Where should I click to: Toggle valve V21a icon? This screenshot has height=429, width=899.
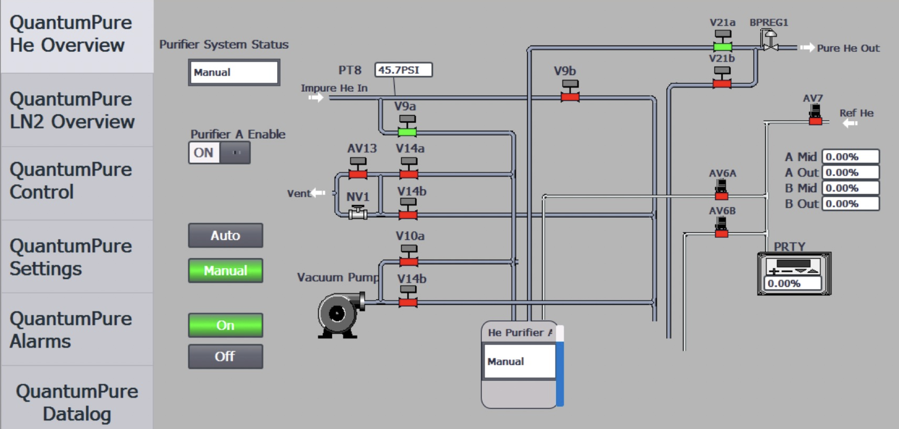[723, 41]
